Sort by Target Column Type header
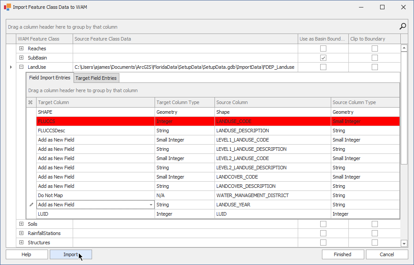Image resolution: width=414 pixels, height=265 pixels. tap(185, 102)
